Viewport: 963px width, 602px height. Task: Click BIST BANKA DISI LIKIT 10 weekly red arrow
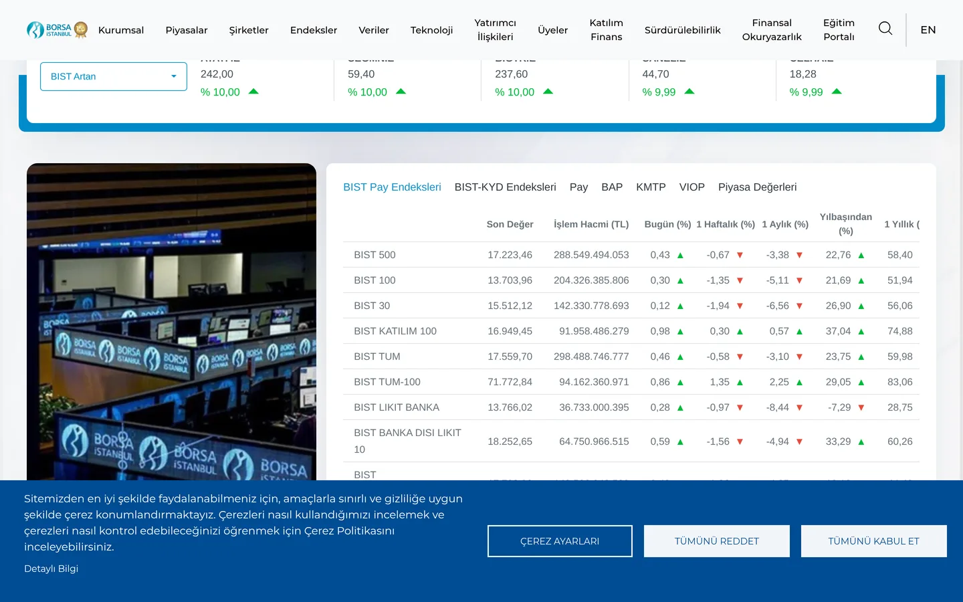point(740,441)
